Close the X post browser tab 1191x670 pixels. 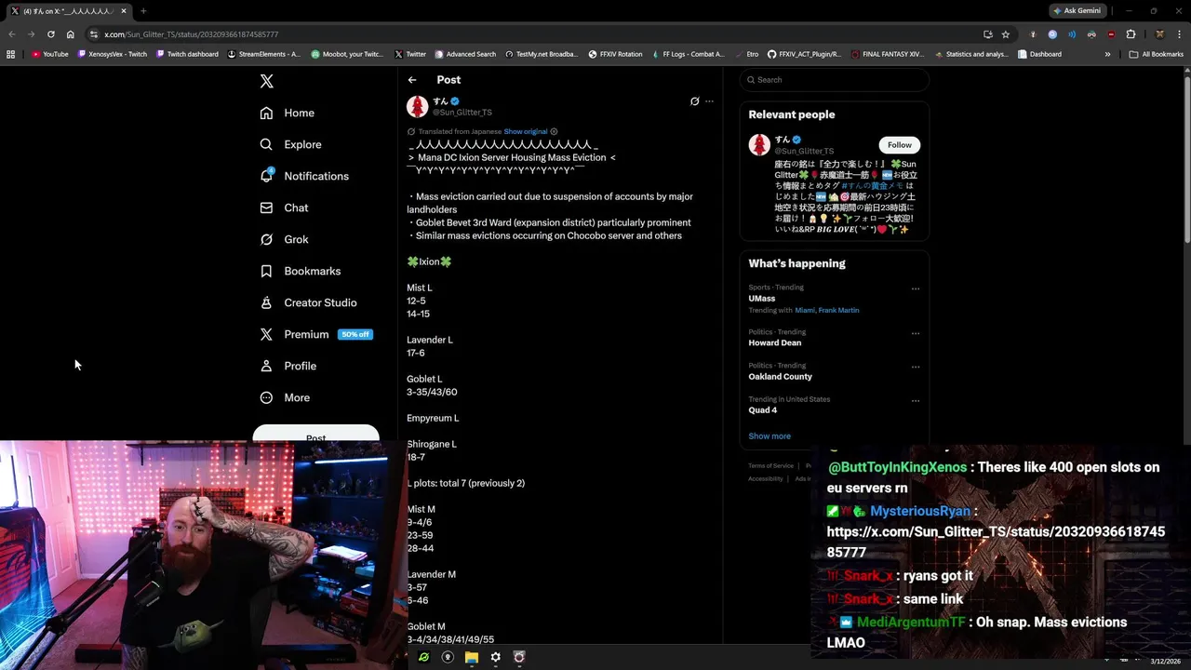(x=124, y=11)
